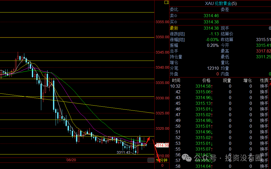Click the 今开 value 3315.41
The image size is (271, 169).
coord(263,45)
